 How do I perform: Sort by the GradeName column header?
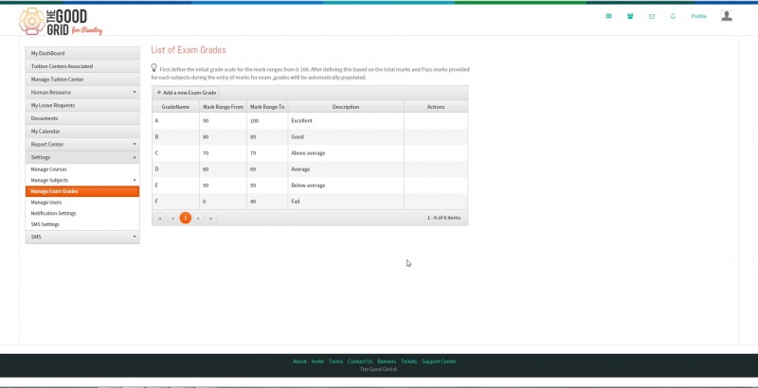(x=175, y=107)
